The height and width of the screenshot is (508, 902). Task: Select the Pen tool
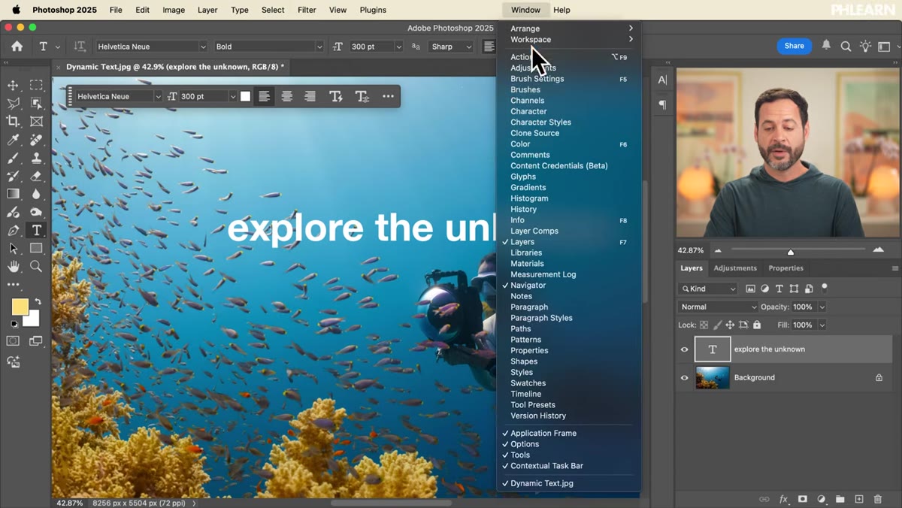pos(13,231)
